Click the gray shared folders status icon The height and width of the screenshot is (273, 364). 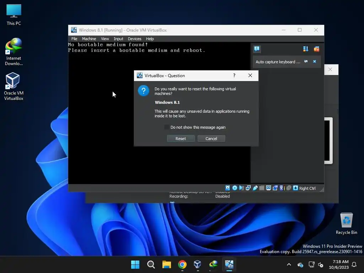262,188
